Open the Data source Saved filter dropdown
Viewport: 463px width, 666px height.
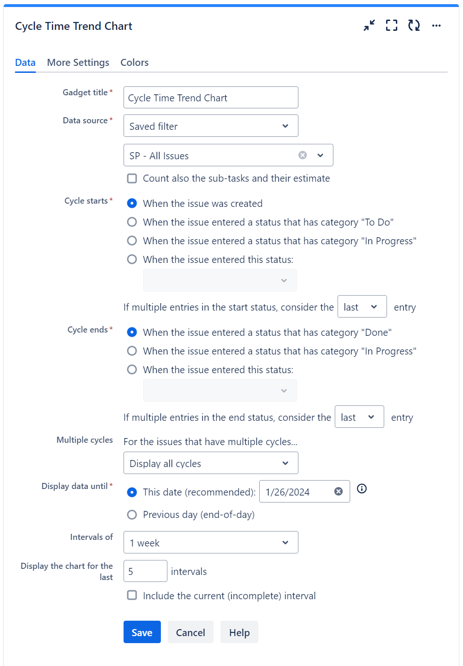(211, 126)
